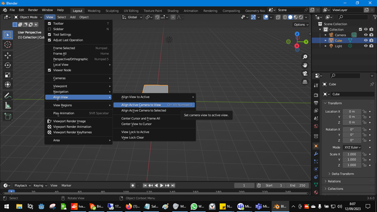The height and width of the screenshot is (212, 377).
Task: Open the Object Data properties tab
Action: pyautogui.click(x=316, y=184)
